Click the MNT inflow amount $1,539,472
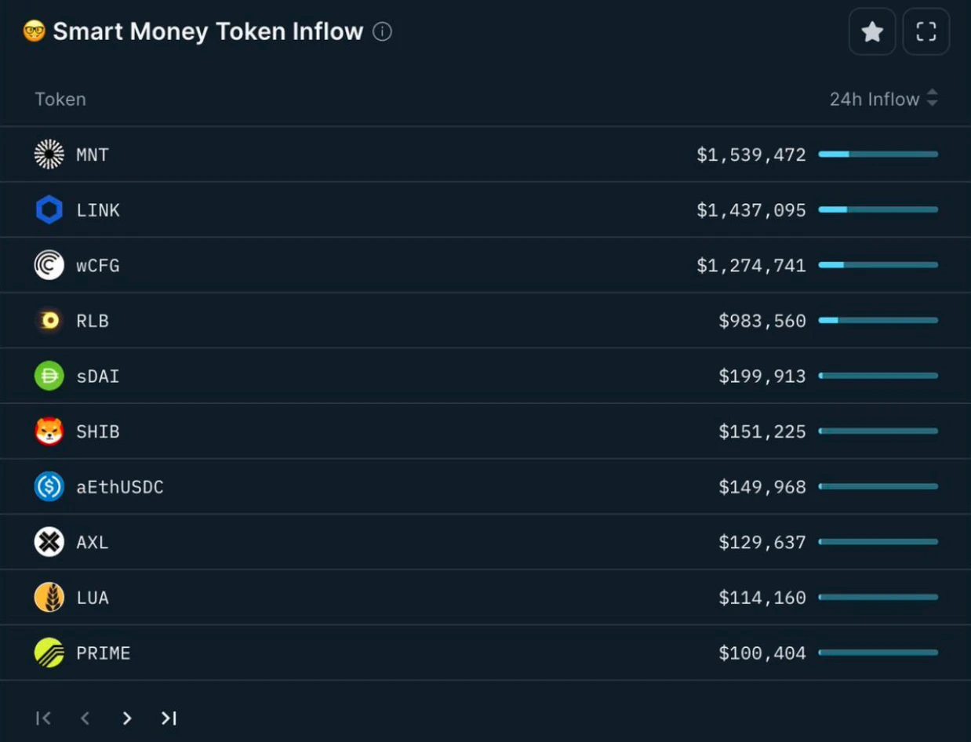The width and height of the screenshot is (971, 742). (x=751, y=155)
